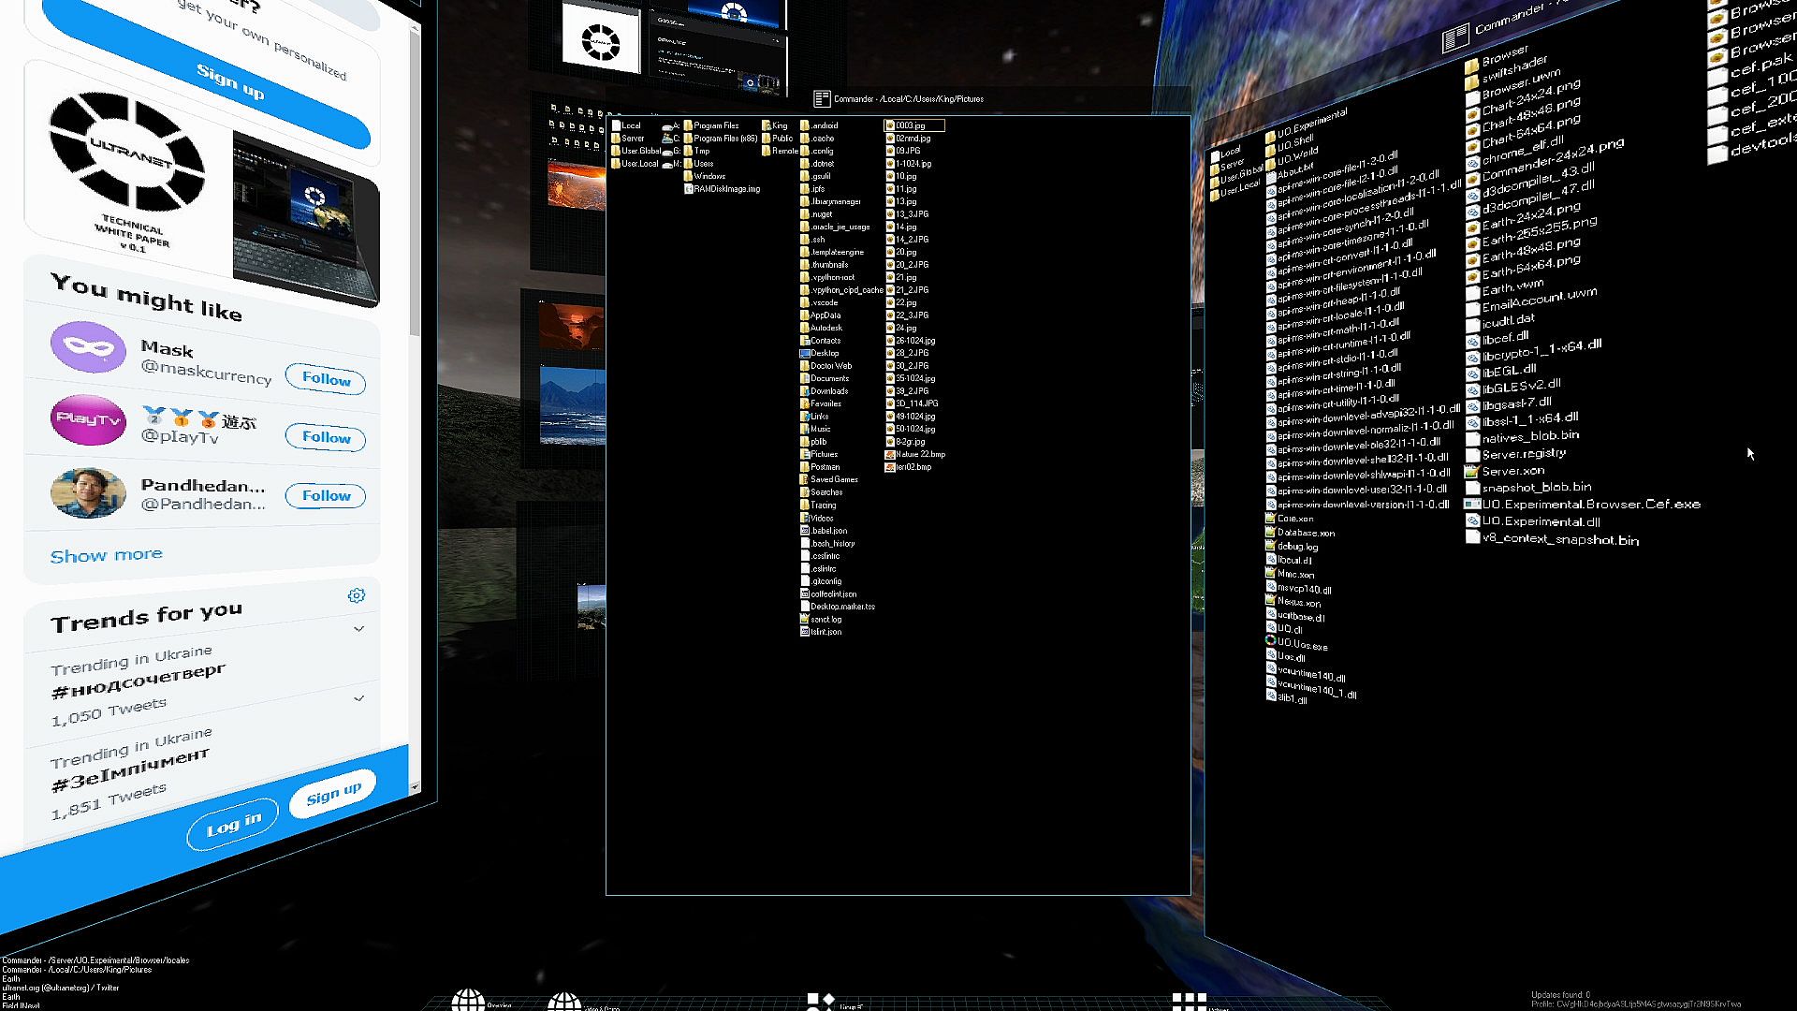This screenshot has width=1797, height=1011.
Task: Click the grid squares icon in bottom dock
Action: pos(1189,1002)
